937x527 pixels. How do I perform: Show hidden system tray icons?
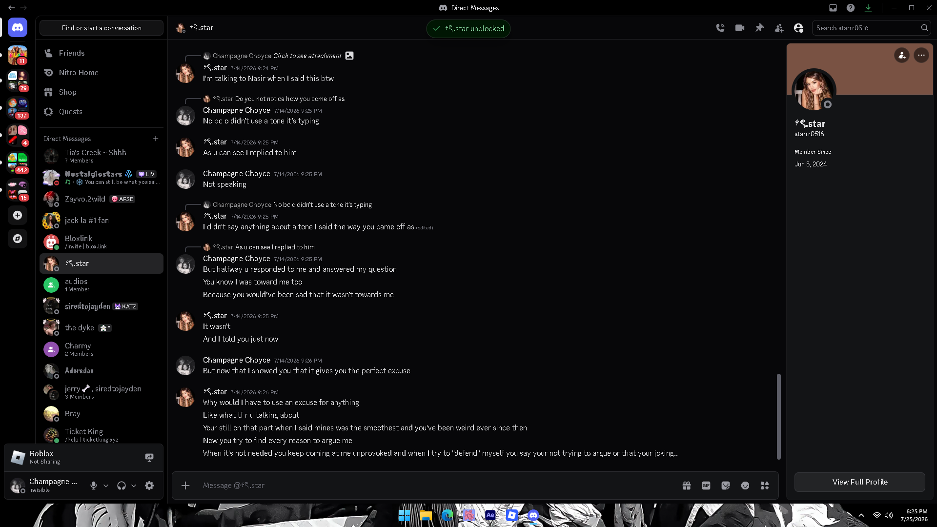(x=861, y=515)
